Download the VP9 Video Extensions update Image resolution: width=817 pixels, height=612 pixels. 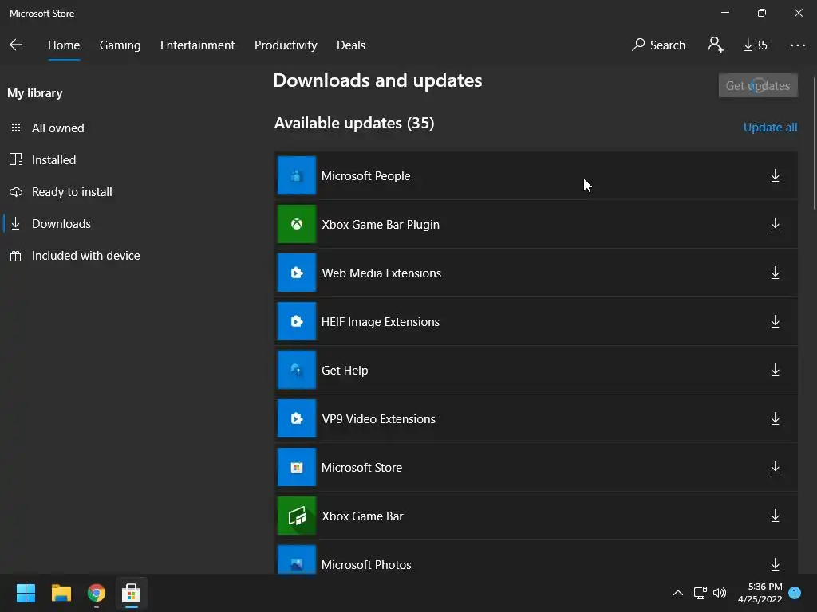775,418
